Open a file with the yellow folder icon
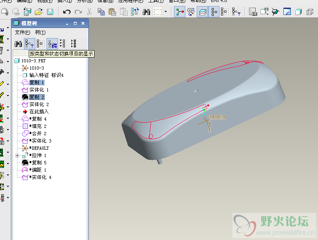The image size is (318, 240). (x=39, y=12)
